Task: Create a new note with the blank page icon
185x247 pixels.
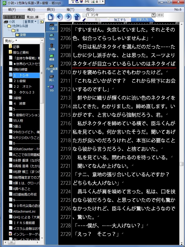Action: tap(50, 17)
